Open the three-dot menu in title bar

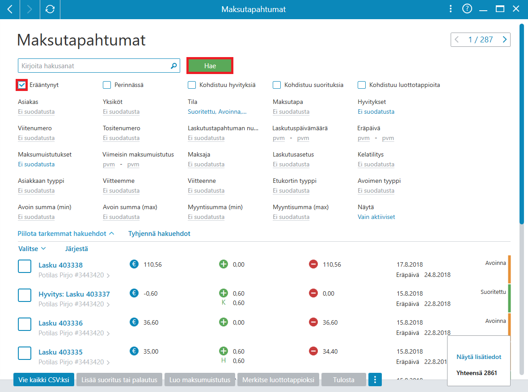[x=450, y=9]
